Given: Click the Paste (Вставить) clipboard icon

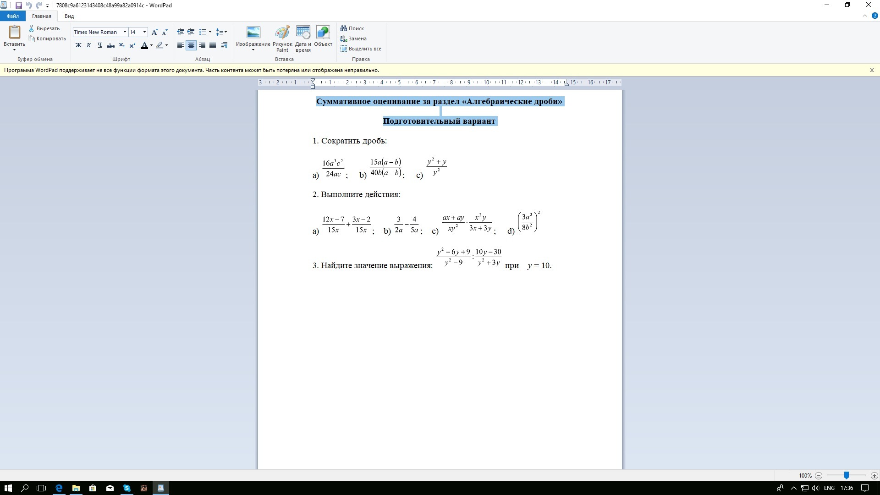Looking at the screenshot, I should pyautogui.click(x=15, y=32).
